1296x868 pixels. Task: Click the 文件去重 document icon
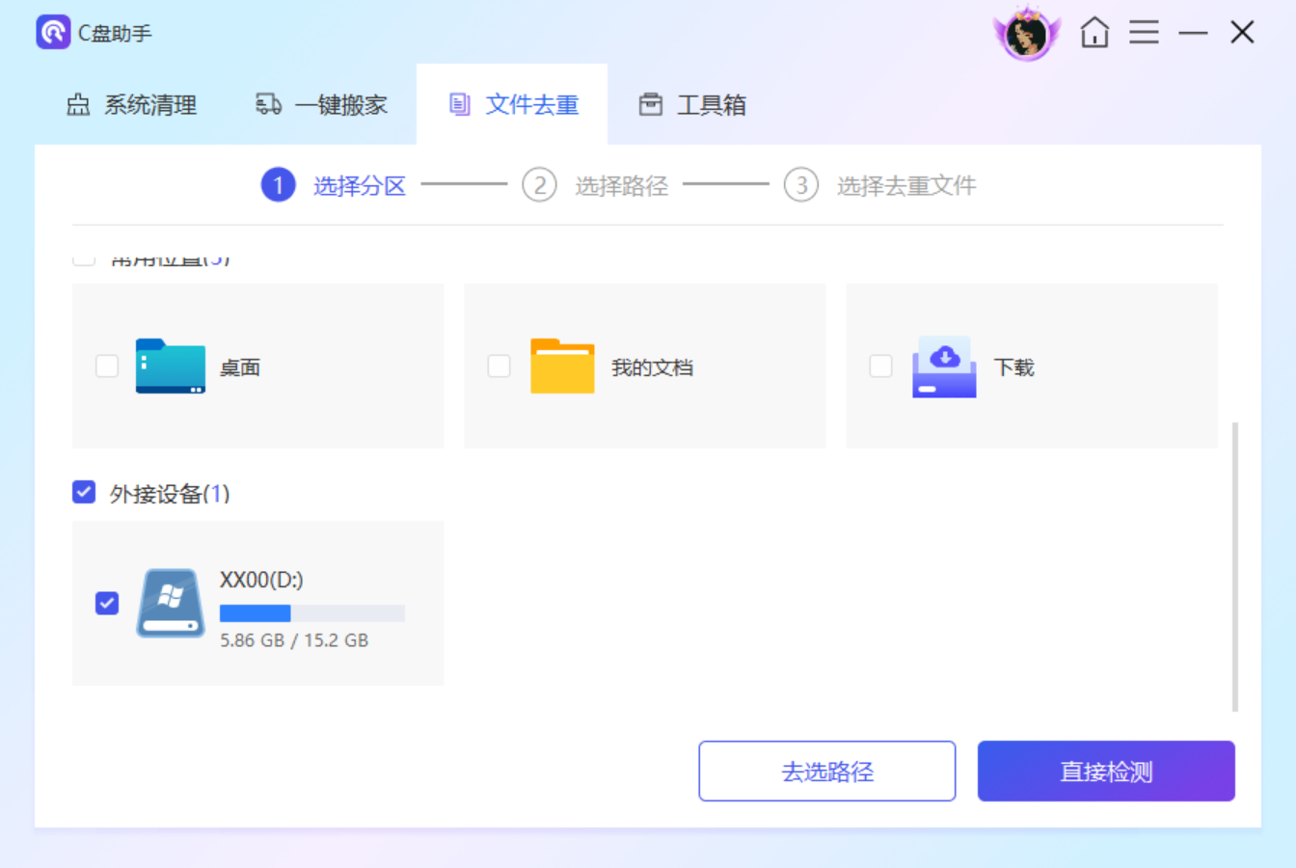460,105
